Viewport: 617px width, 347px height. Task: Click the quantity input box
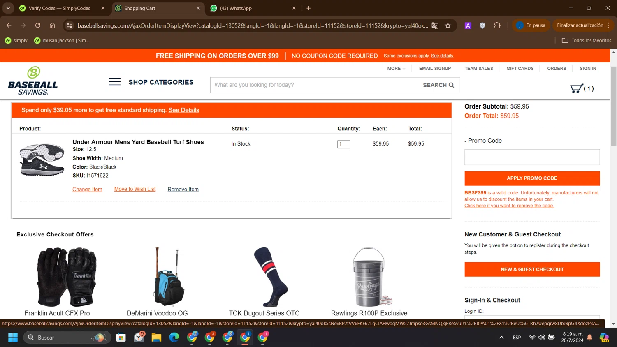point(344,144)
